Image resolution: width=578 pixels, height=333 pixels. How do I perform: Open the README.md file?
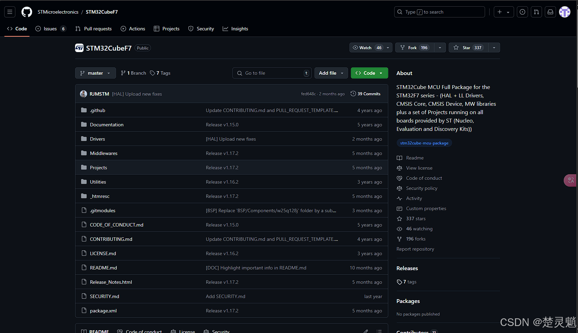(103, 268)
